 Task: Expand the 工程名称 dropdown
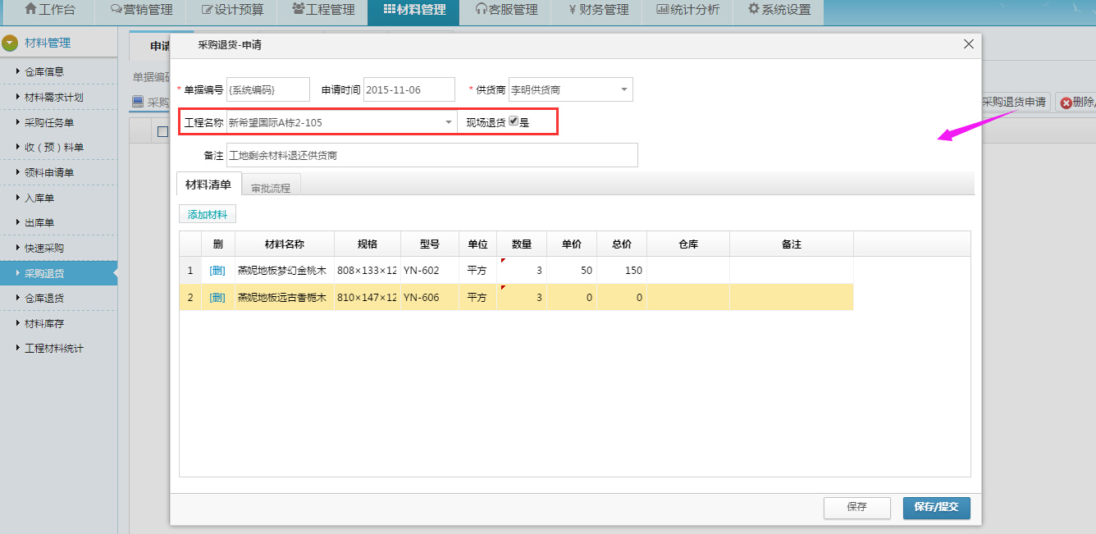[x=449, y=122]
